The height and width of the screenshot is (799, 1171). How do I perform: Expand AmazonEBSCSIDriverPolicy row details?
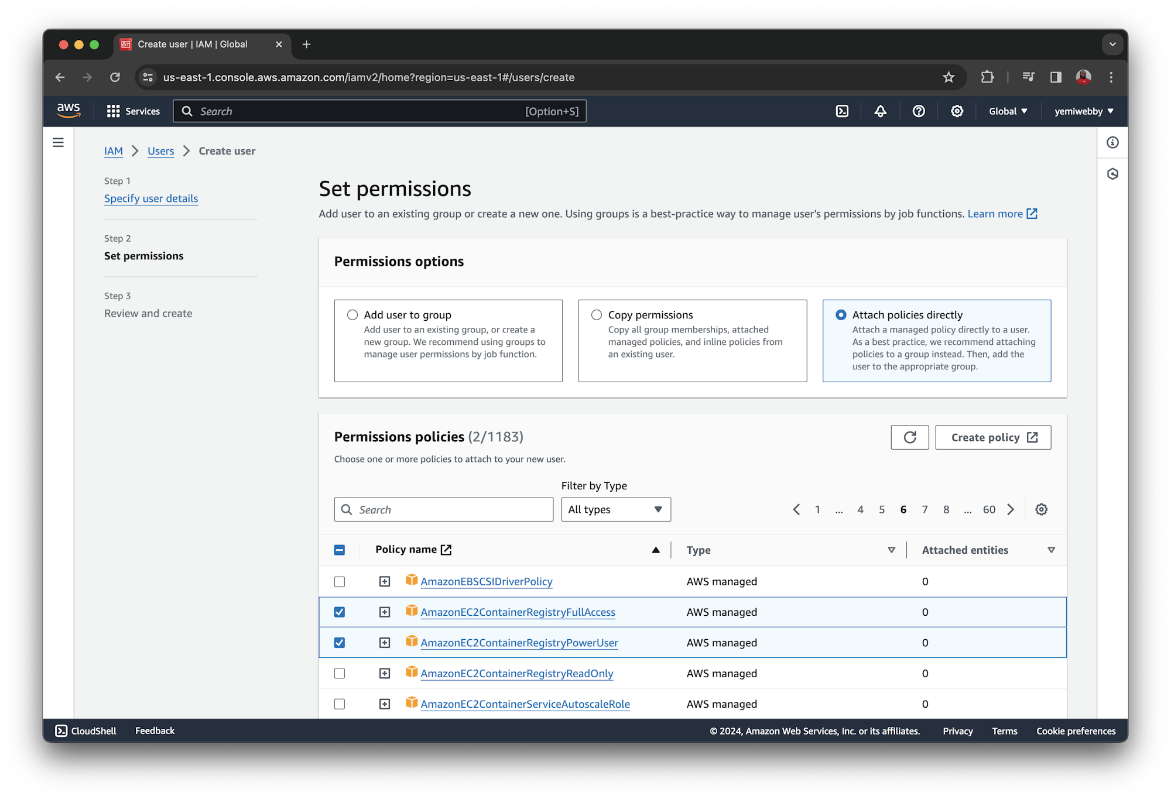pyautogui.click(x=385, y=581)
